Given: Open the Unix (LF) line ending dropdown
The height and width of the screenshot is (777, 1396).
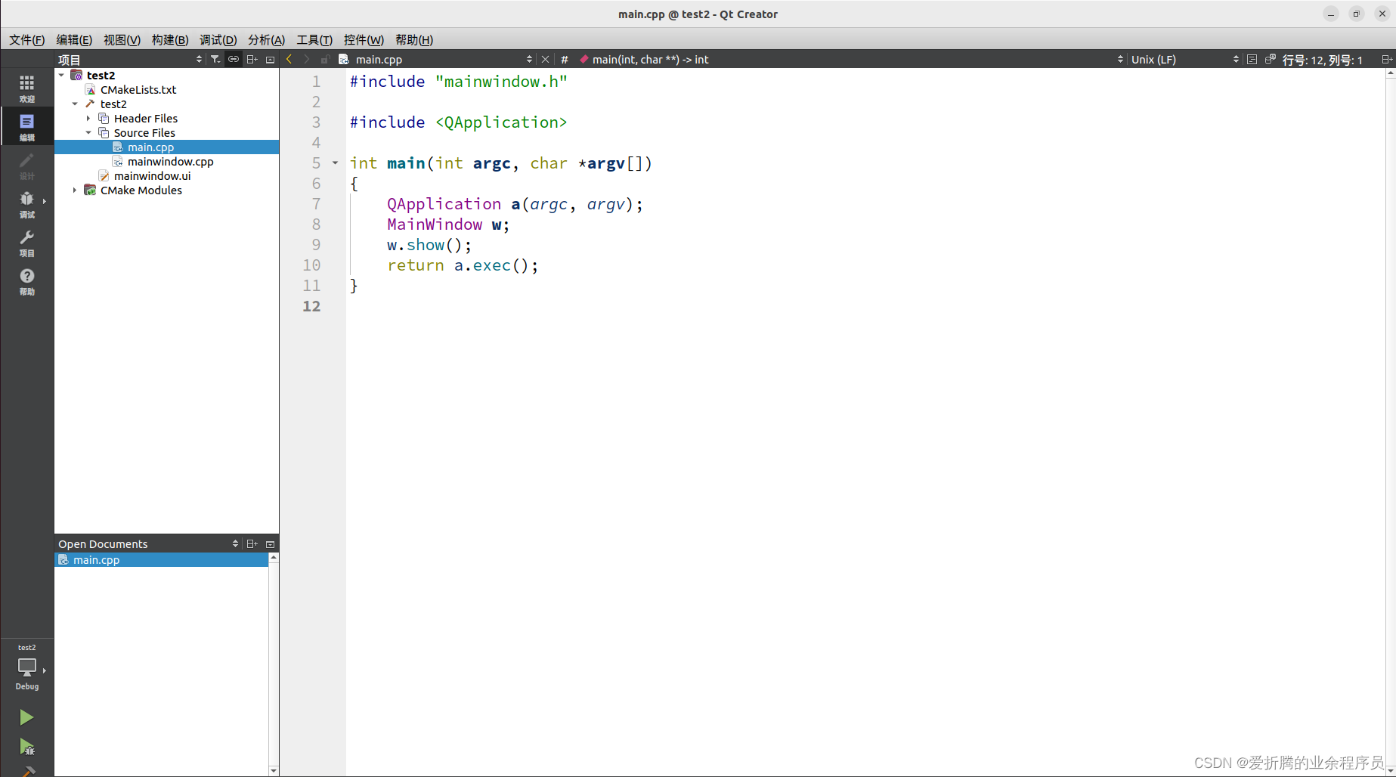Looking at the screenshot, I should click(1184, 59).
